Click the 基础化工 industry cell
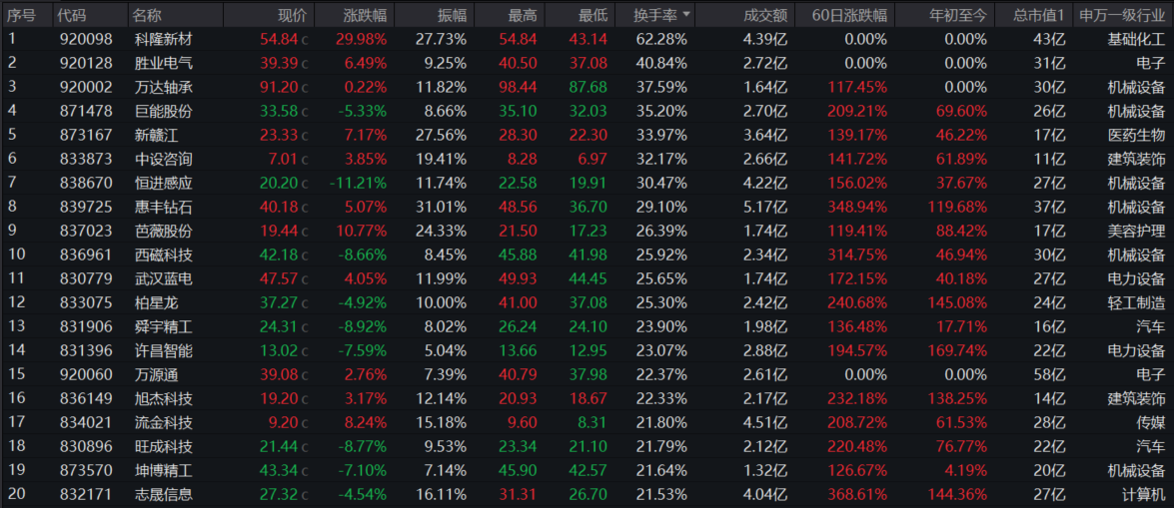 tap(1137, 39)
